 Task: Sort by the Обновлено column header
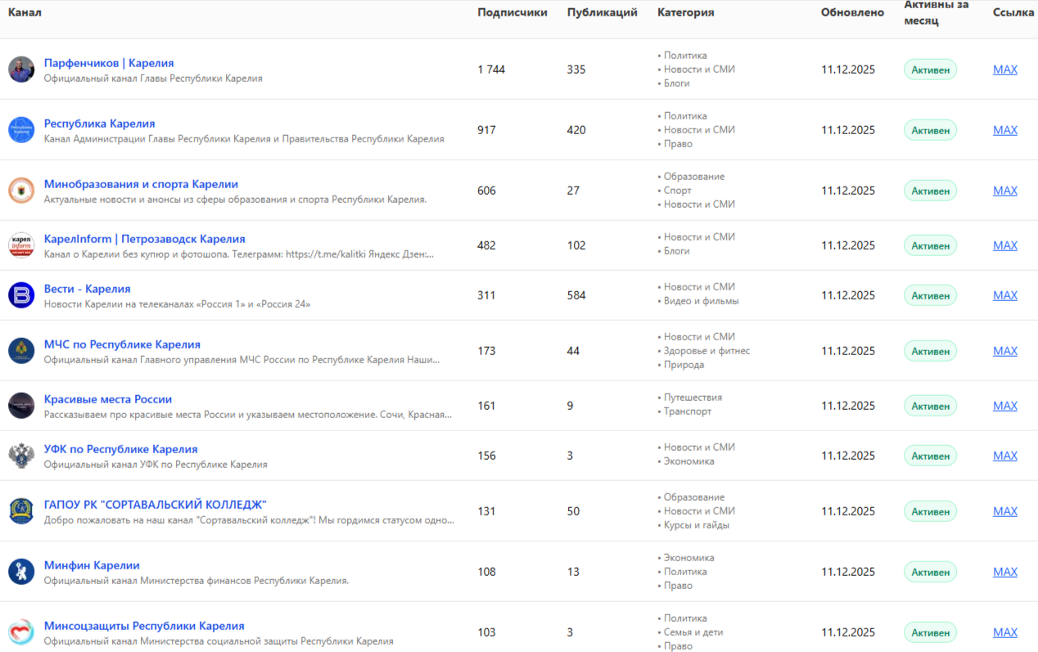(852, 12)
